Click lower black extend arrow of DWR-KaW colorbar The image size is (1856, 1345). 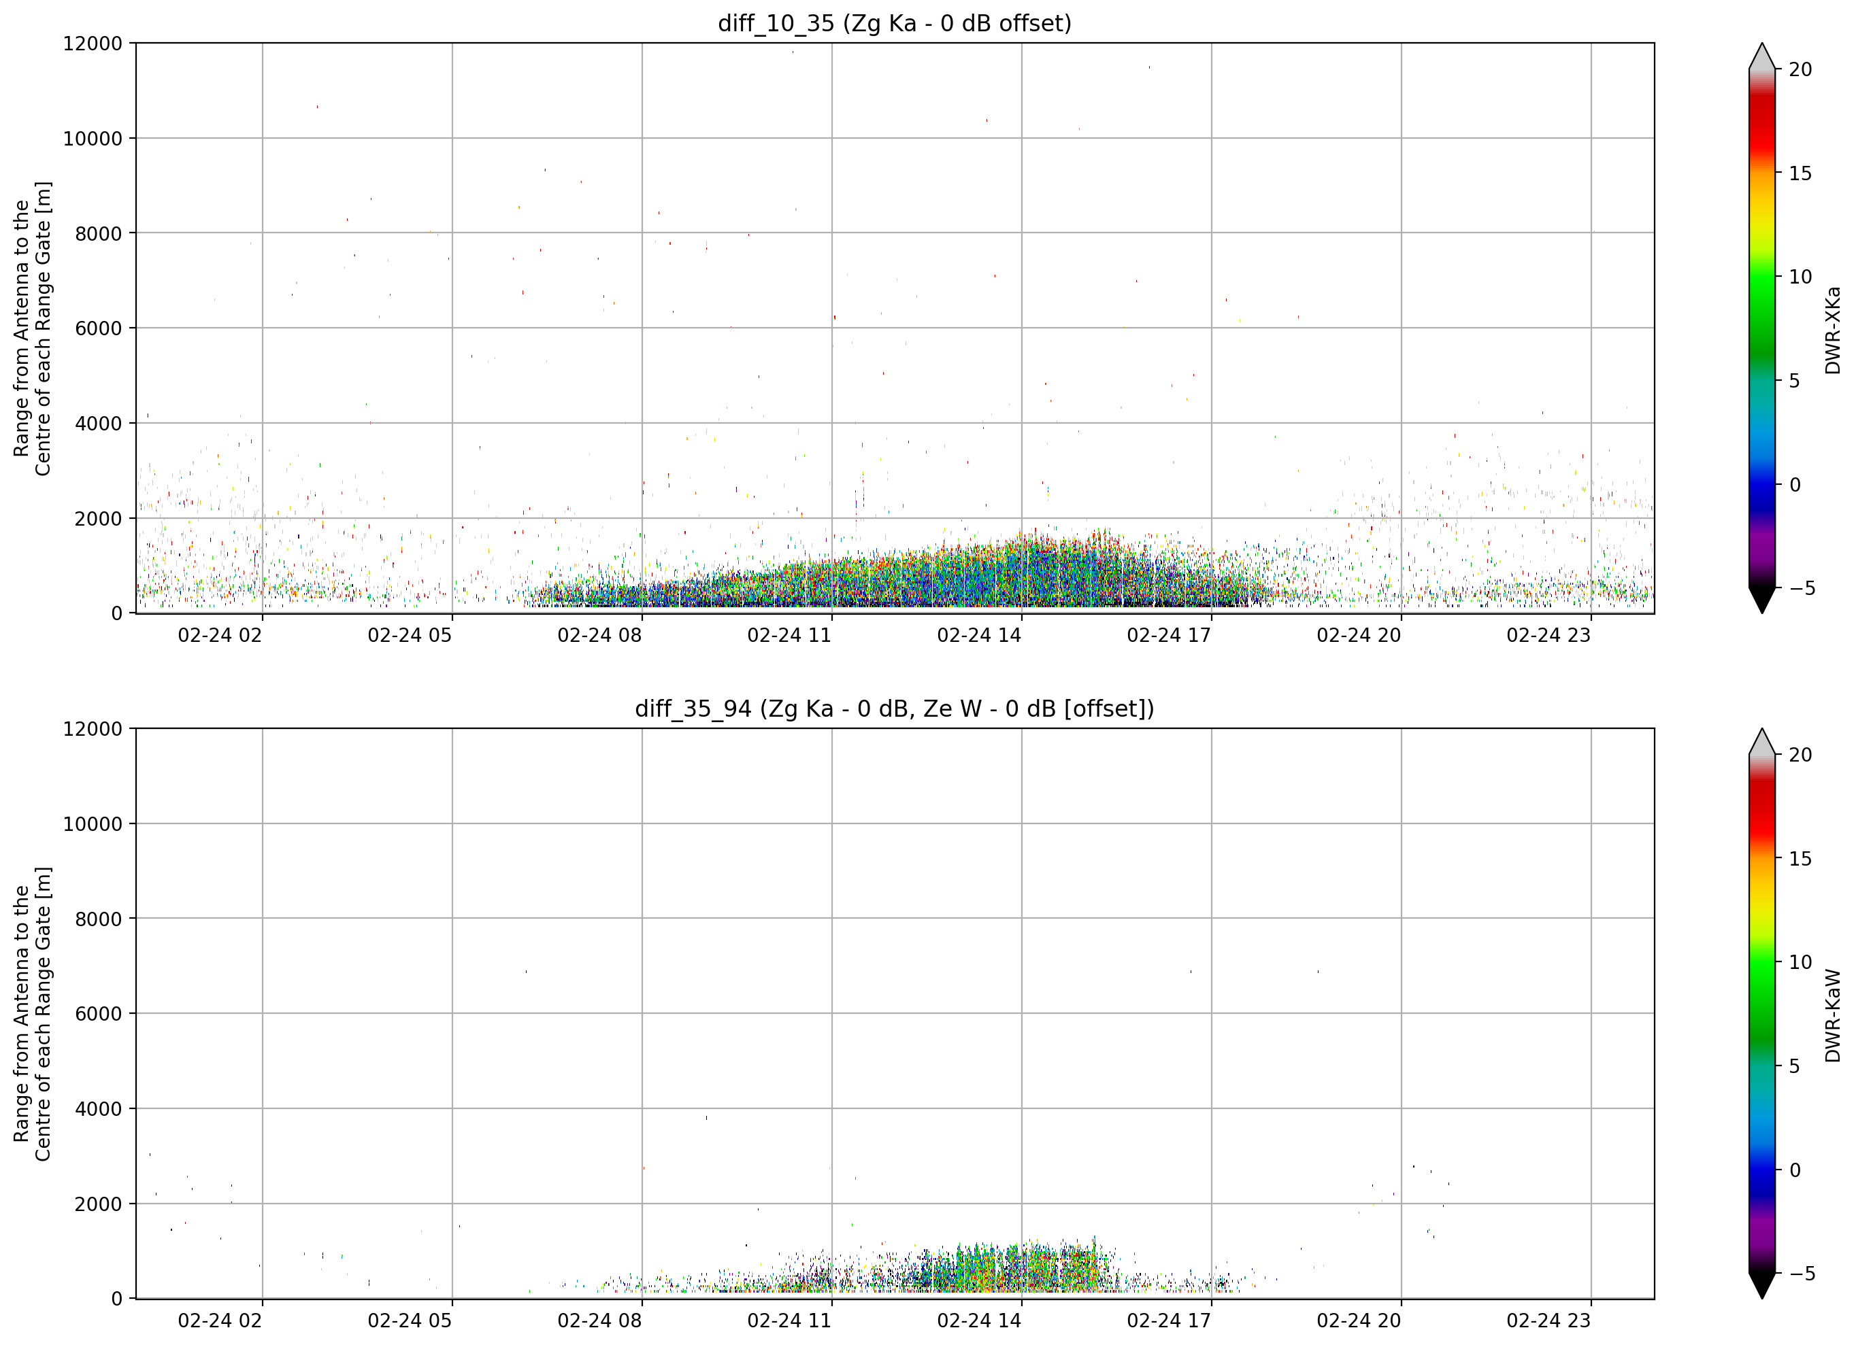pyautogui.click(x=1762, y=1286)
